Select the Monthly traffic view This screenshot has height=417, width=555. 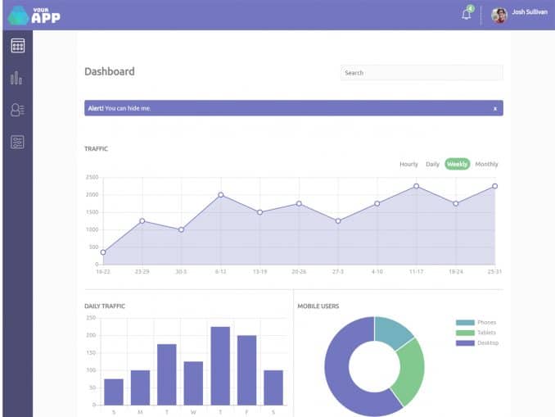point(486,164)
